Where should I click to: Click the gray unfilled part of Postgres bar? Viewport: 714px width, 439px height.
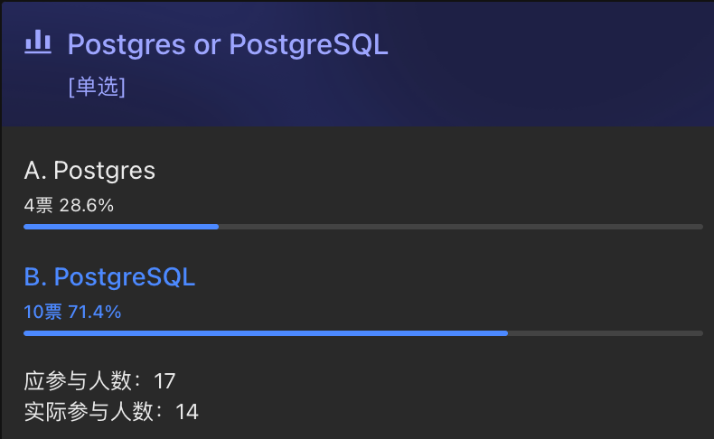[x=461, y=227]
